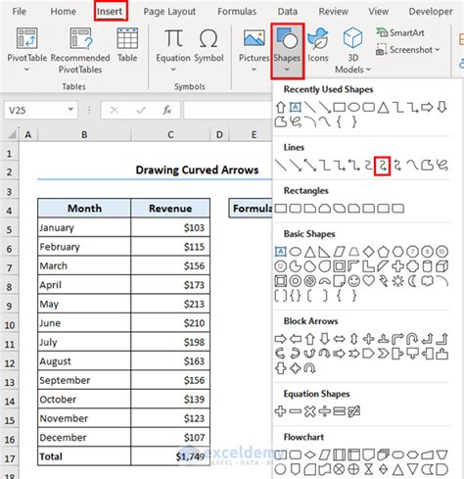Select the Multiplication Sign equation shape
The height and width of the screenshot is (479, 464).
point(310,411)
